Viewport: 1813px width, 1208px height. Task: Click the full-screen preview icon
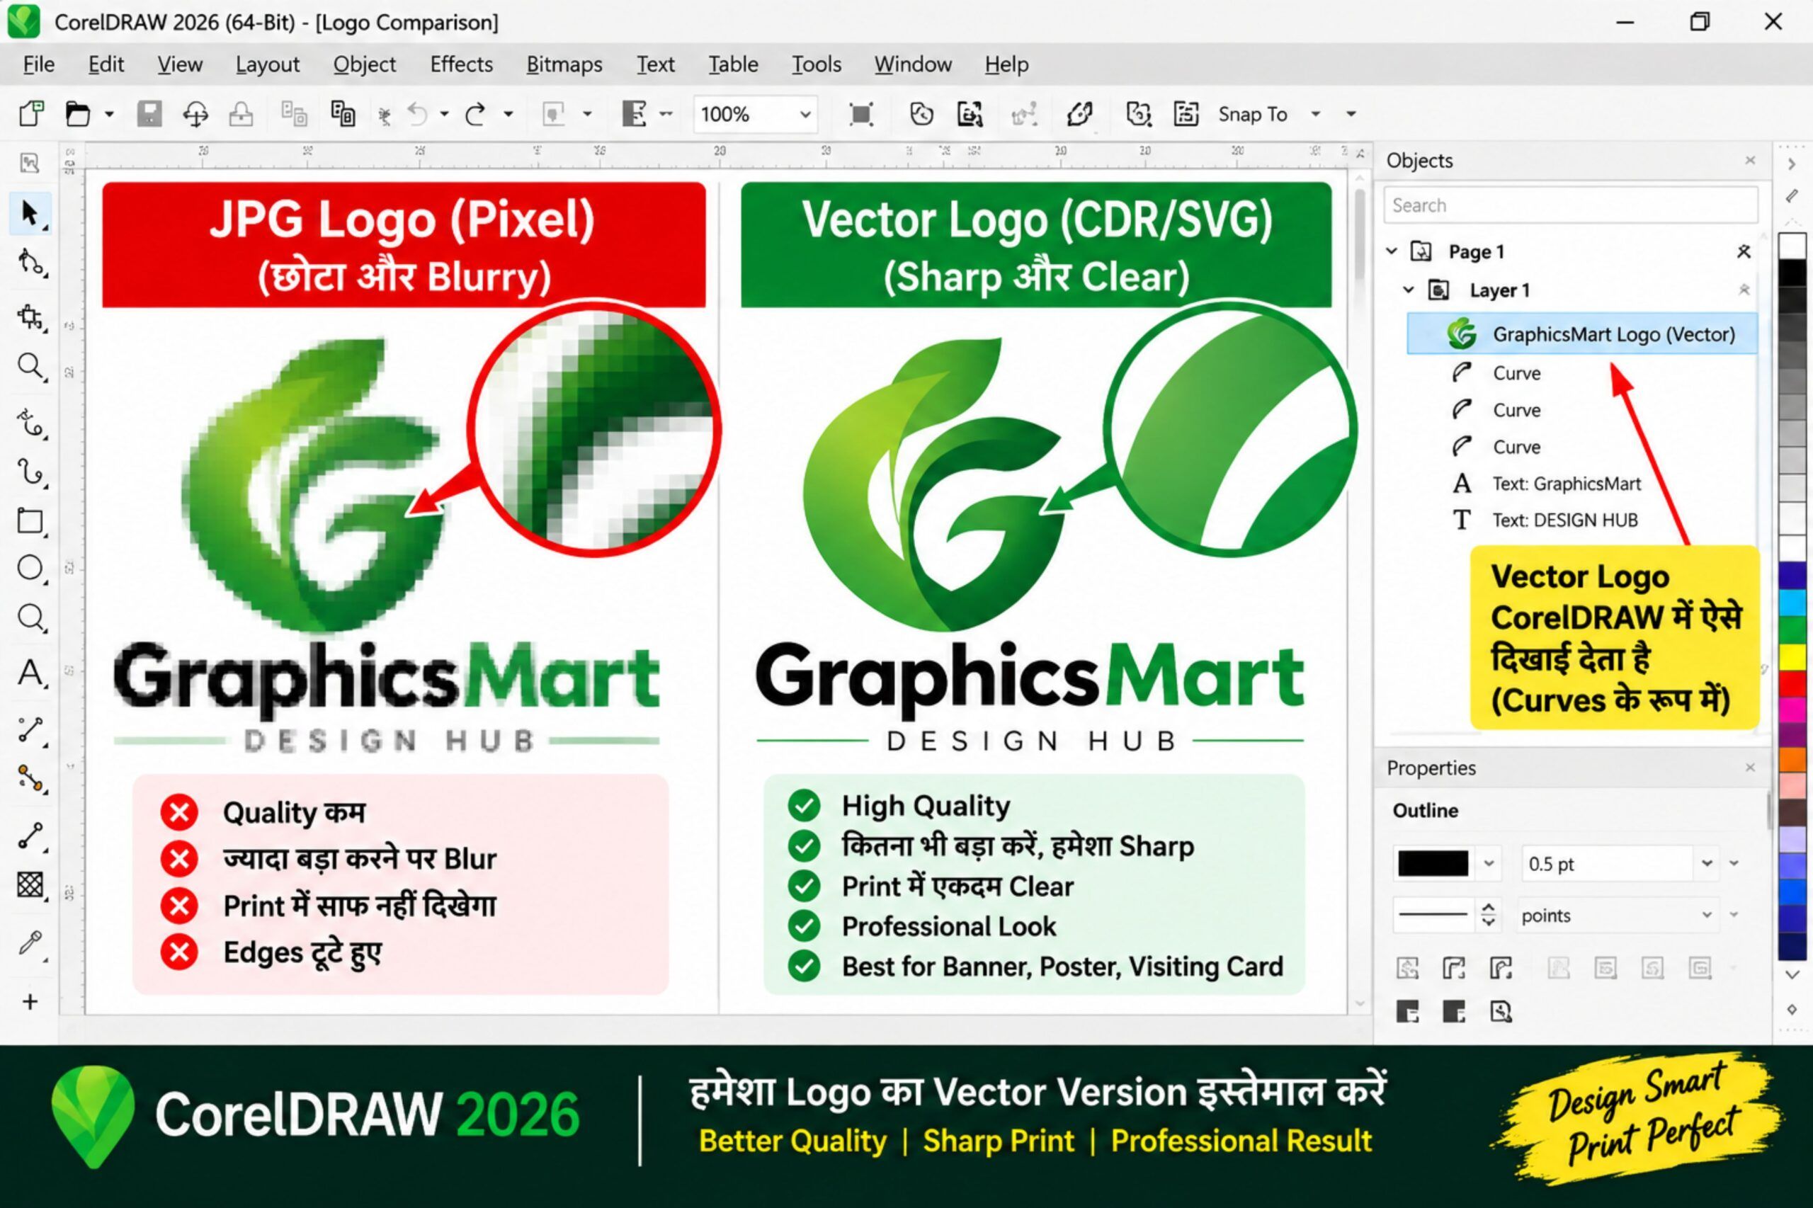(x=860, y=114)
